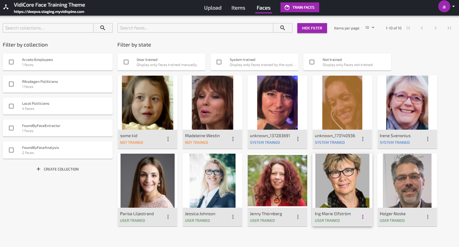Click CREATE COLLECTION
The height and width of the screenshot is (247, 459).
[57, 169]
